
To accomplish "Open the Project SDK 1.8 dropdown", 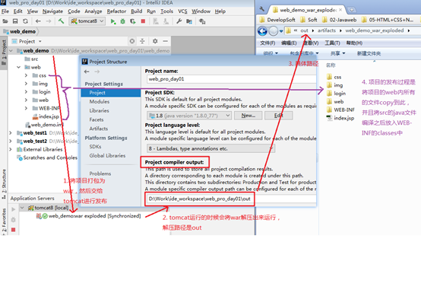I will [189, 116].
